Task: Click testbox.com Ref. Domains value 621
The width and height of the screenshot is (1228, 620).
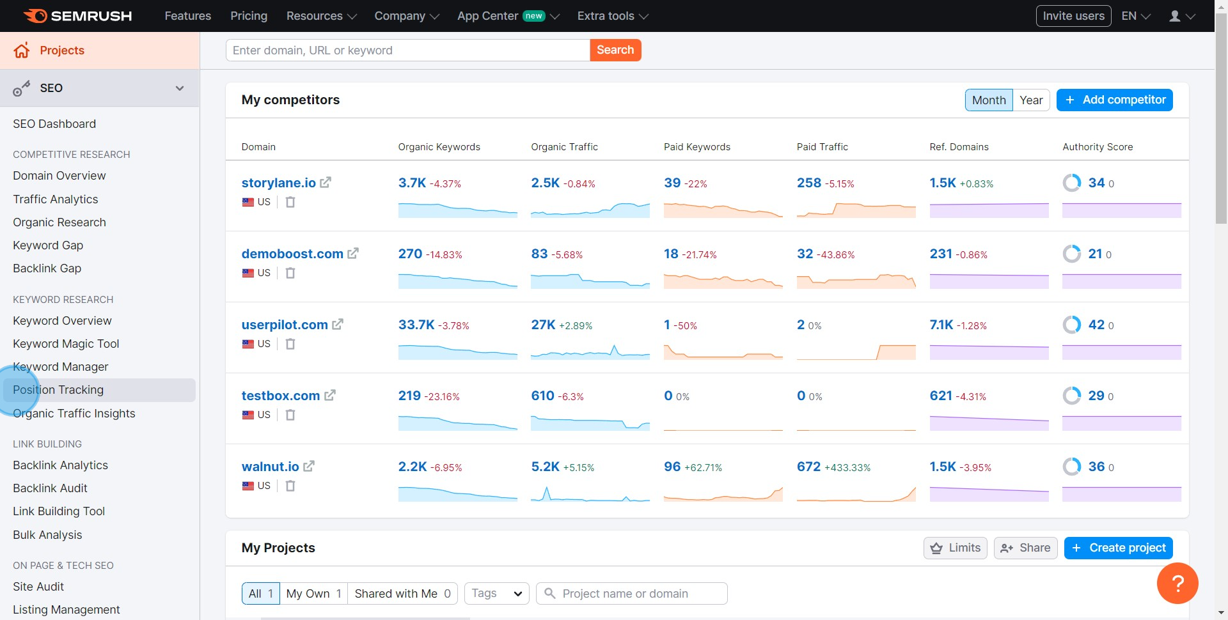Action: (941, 396)
